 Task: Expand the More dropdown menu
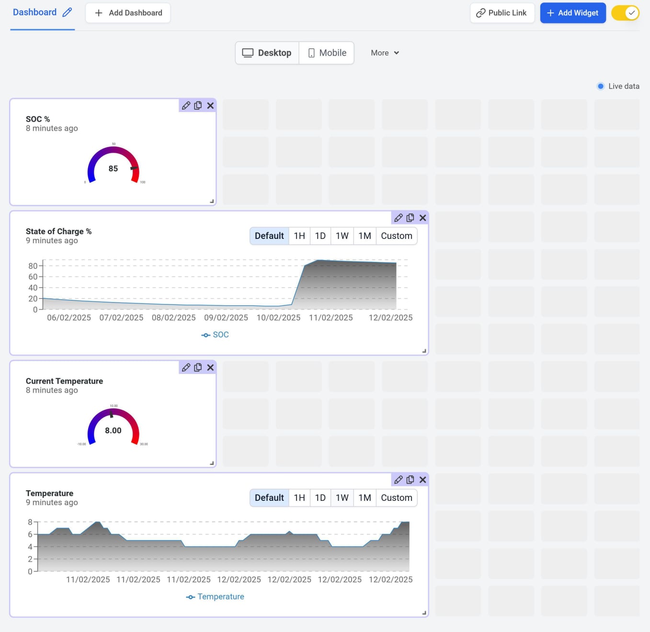(385, 53)
